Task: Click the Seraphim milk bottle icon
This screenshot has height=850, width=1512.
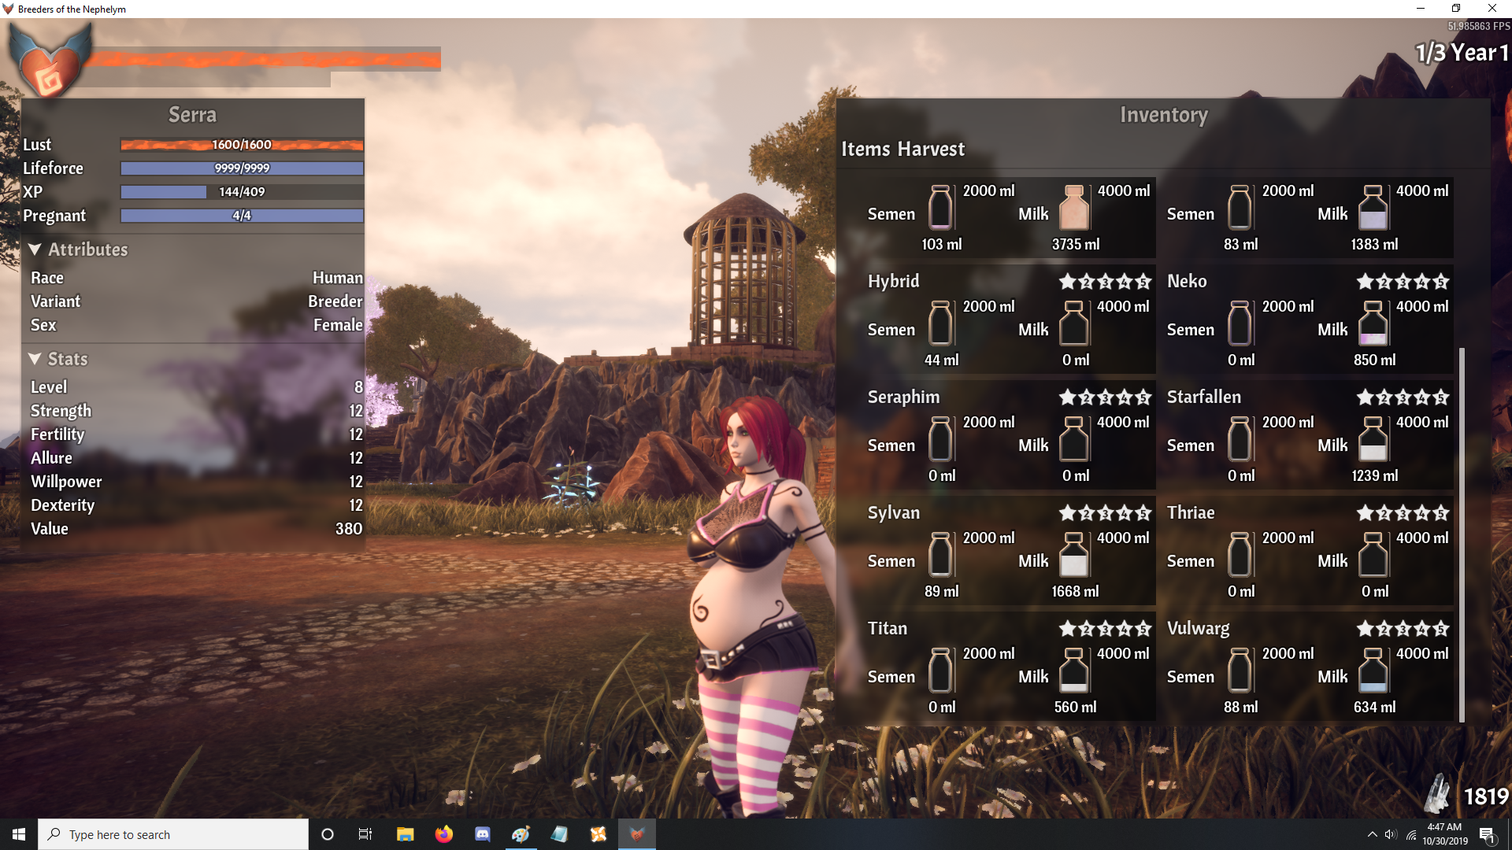Action: tap(1073, 438)
